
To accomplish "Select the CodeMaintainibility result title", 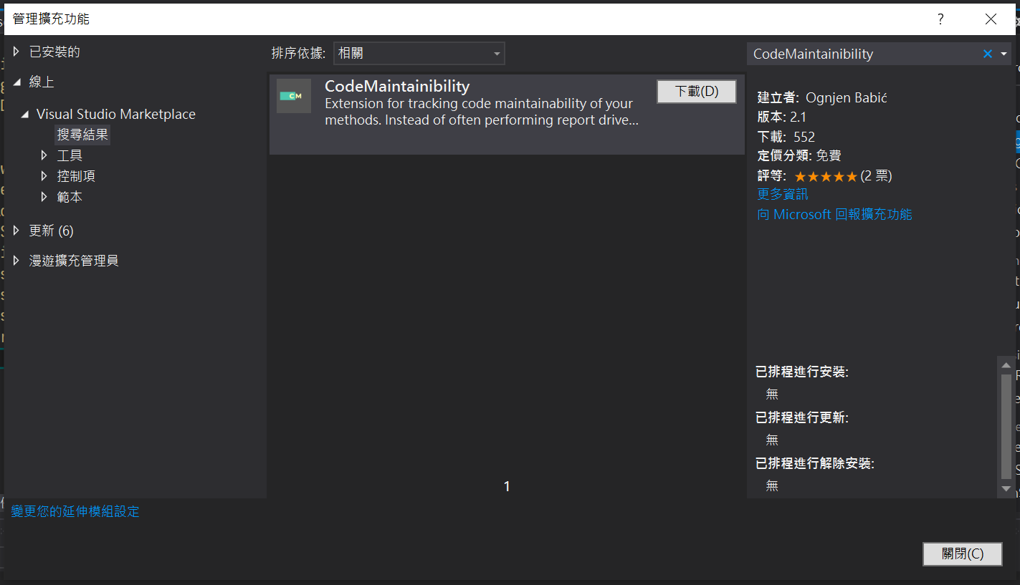I will [397, 86].
